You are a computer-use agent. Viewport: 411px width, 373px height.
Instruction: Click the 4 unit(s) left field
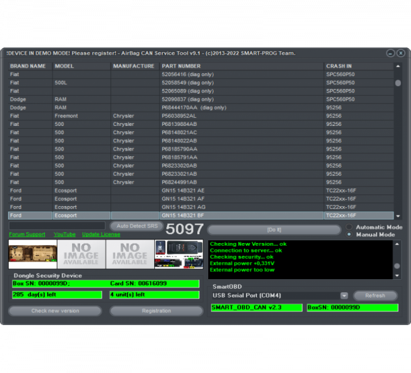pos(154,295)
